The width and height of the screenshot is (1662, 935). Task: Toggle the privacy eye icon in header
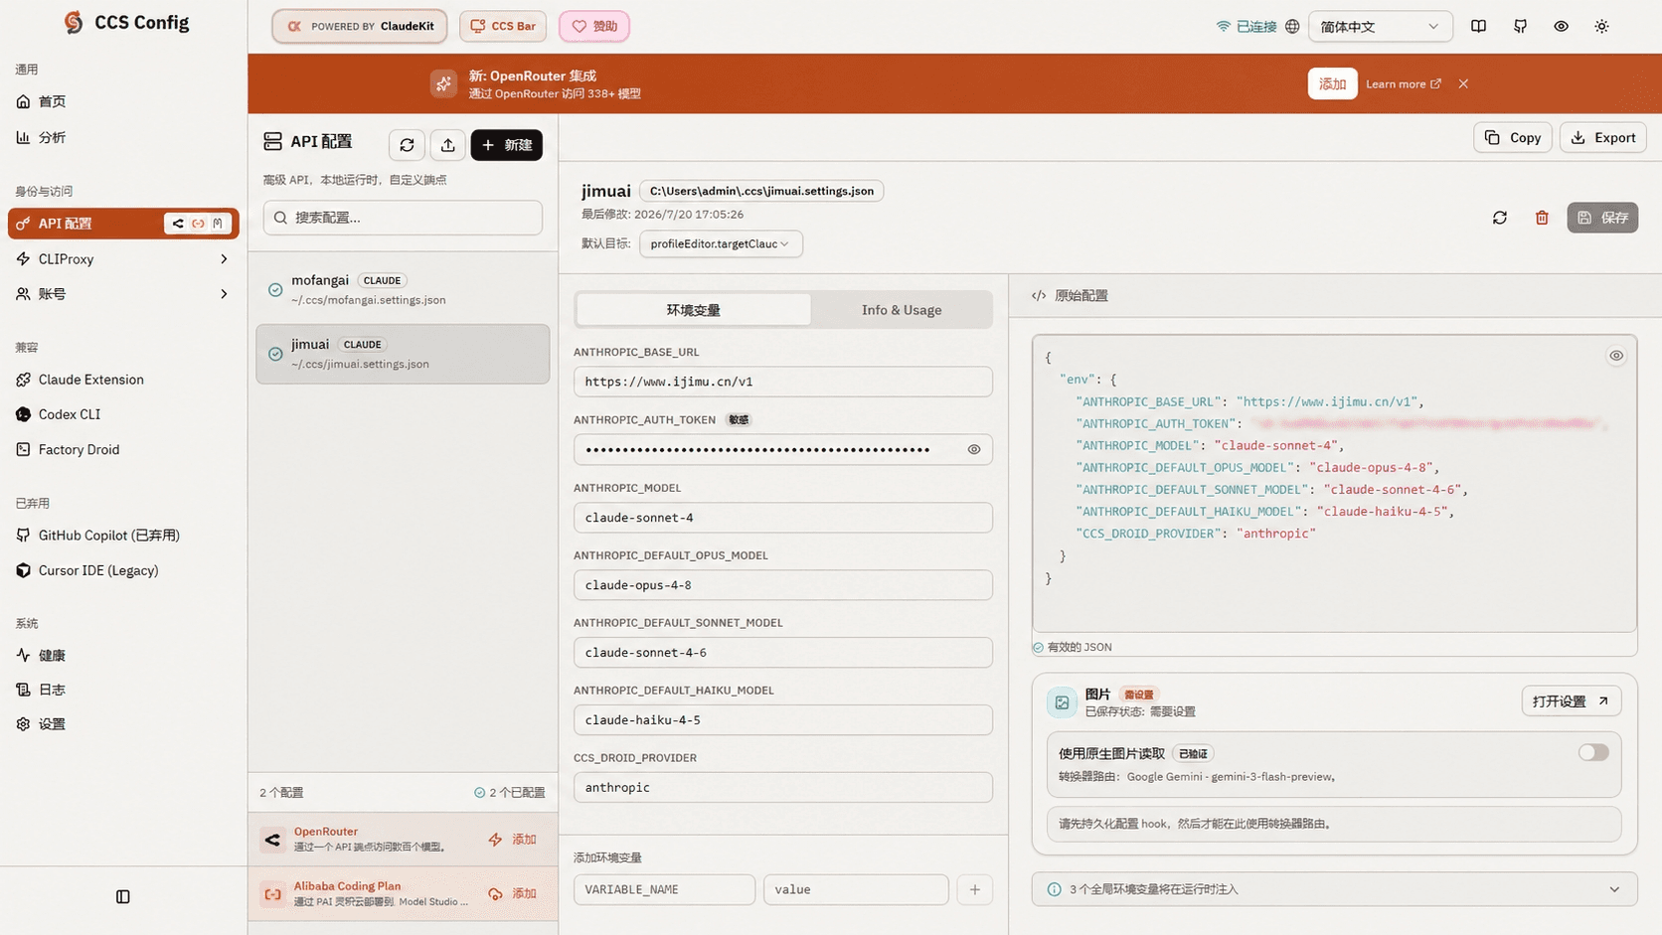(1561, 26)
